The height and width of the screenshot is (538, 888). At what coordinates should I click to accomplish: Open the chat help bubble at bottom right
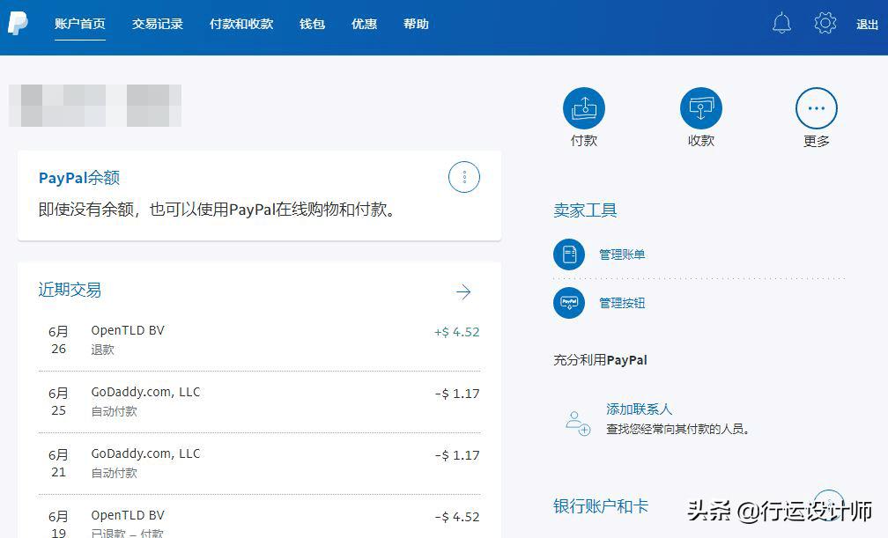point(828,505)
